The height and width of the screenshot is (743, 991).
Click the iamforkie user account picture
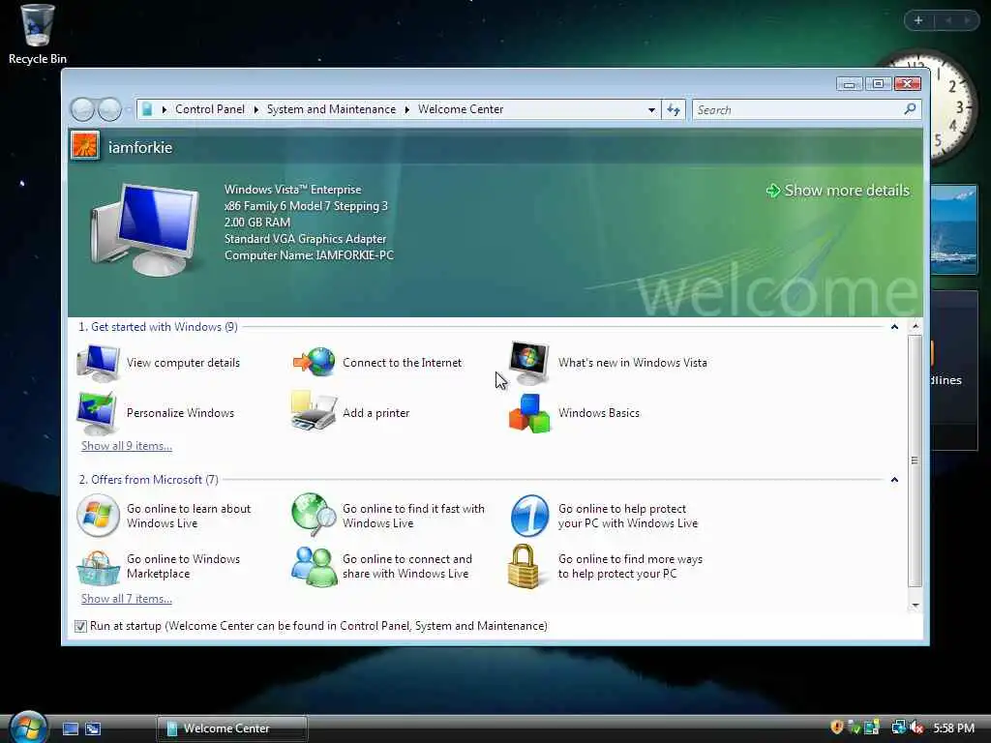(x=85, y=146)
